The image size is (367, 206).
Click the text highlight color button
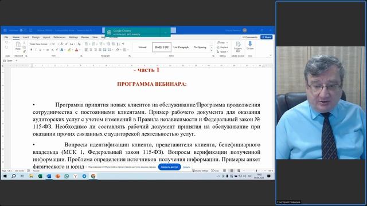pyautogui.click(x=69, y=50)
